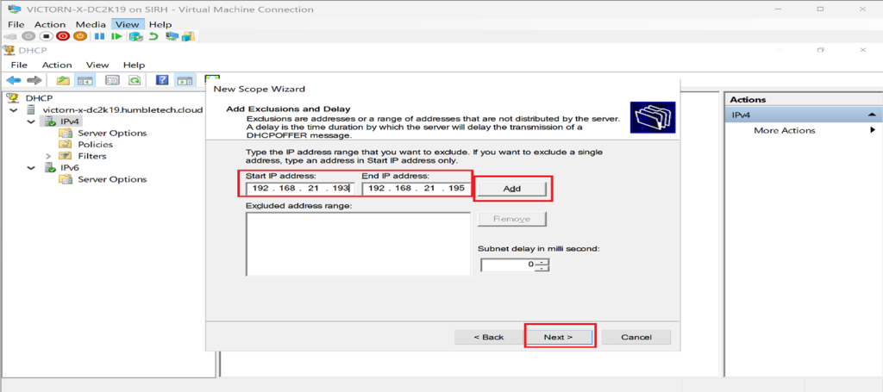Viewport: 883px width, 392px height.
Task: Open the Media menu of VM Connection
Action: coord(91,25)
